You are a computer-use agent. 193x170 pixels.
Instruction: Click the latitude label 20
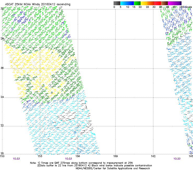click(x=2, y=154)
